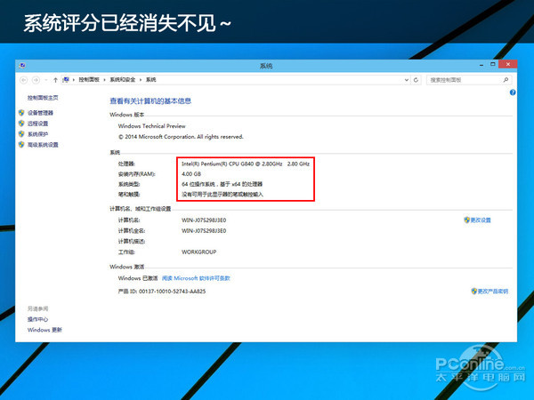534x400 pixels.
Task: Select the Windows Technical Preview text
Action: pos(151,126)
